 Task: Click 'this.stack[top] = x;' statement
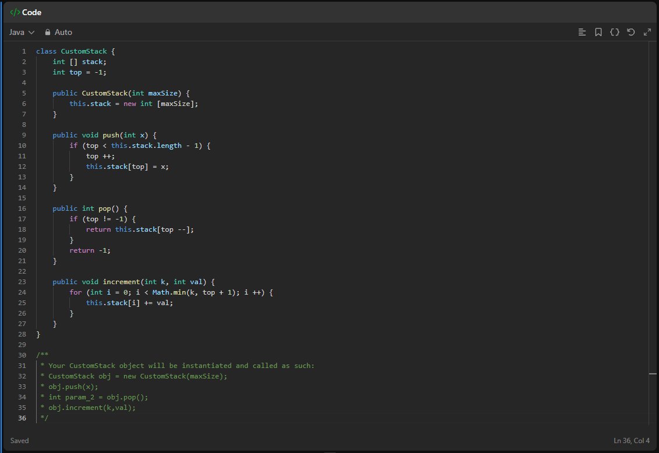(x=127, y=167)
